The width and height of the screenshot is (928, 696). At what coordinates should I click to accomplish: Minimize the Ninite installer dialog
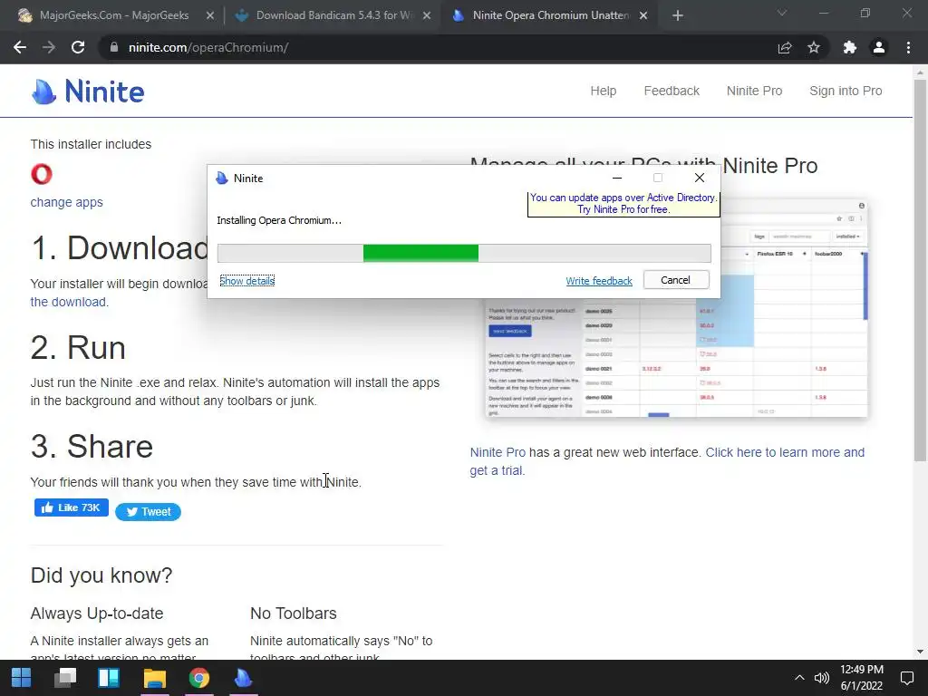(616, 178)
